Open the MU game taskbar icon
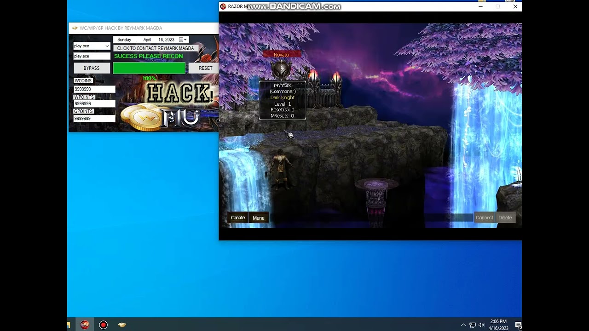 tap(84, 325)
